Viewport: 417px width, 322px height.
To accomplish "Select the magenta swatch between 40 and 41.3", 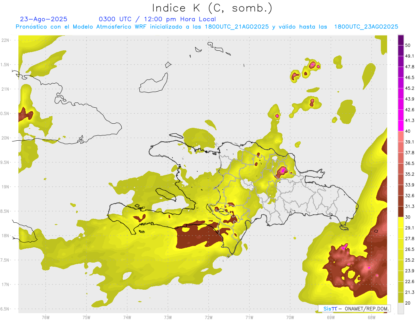I will (x=401, y=126).
